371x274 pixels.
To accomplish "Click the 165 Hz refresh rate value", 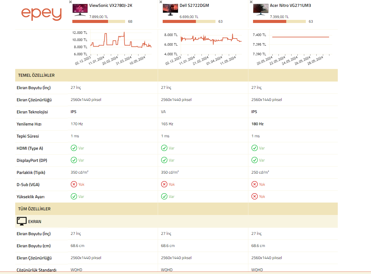I will [x=167, y=124].
